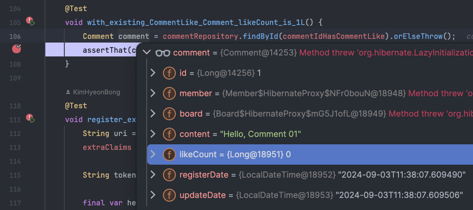The image size is (473, 210).
Task: Click the commentRepository reference on line 106
Action: click(200, 37)
